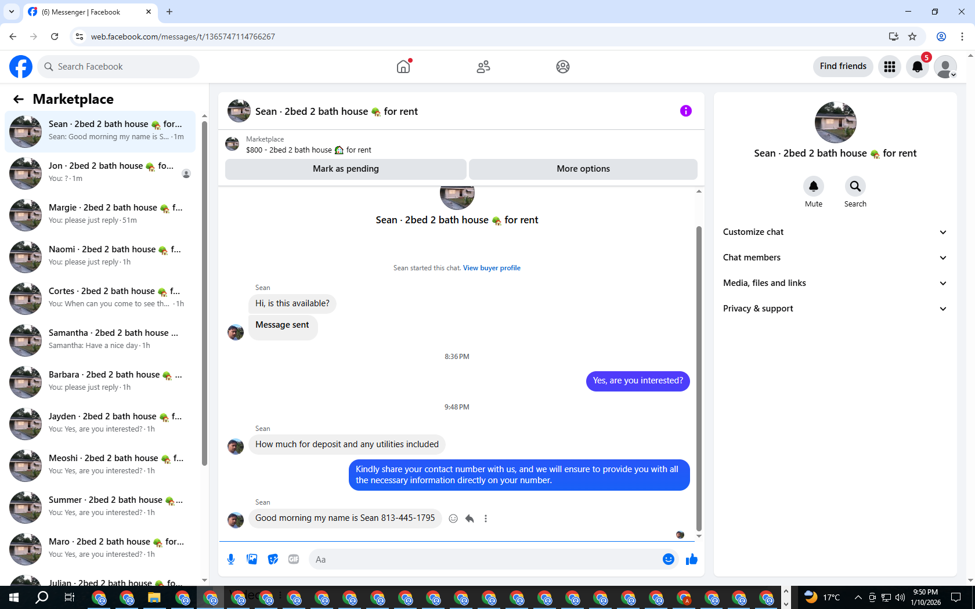
Task: Open Margie's conversation in the chat list
Action: pos(100,215)
